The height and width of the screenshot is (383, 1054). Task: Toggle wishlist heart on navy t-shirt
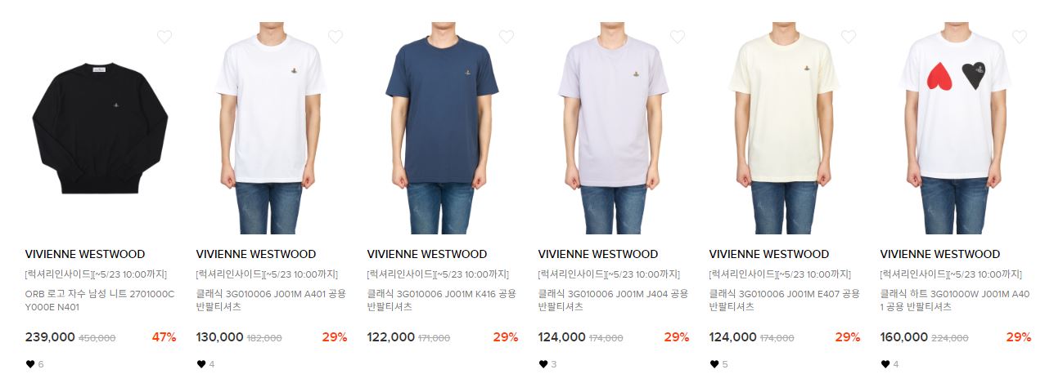(x=507, y=37)
